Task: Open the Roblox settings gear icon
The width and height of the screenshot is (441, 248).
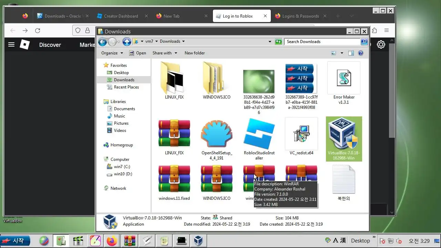Action: (381, 45)
